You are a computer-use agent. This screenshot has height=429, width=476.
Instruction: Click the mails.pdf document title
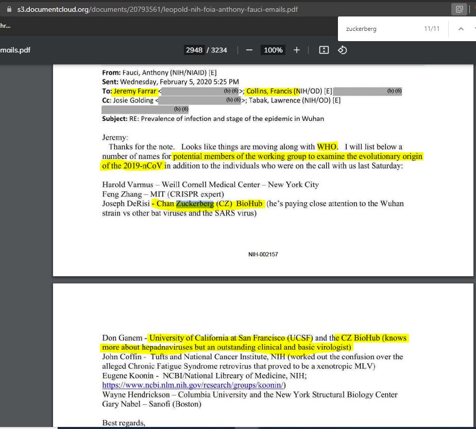(x=15, y=50)
